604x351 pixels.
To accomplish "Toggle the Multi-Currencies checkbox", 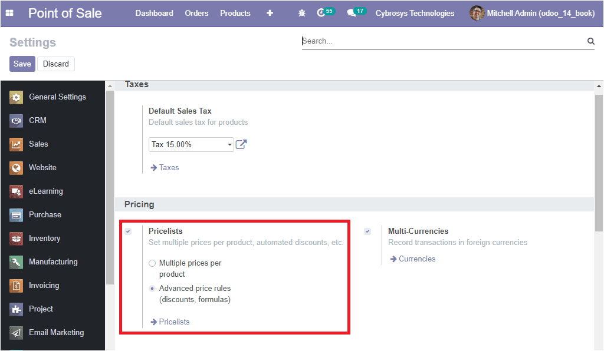I will pos(367,231).
